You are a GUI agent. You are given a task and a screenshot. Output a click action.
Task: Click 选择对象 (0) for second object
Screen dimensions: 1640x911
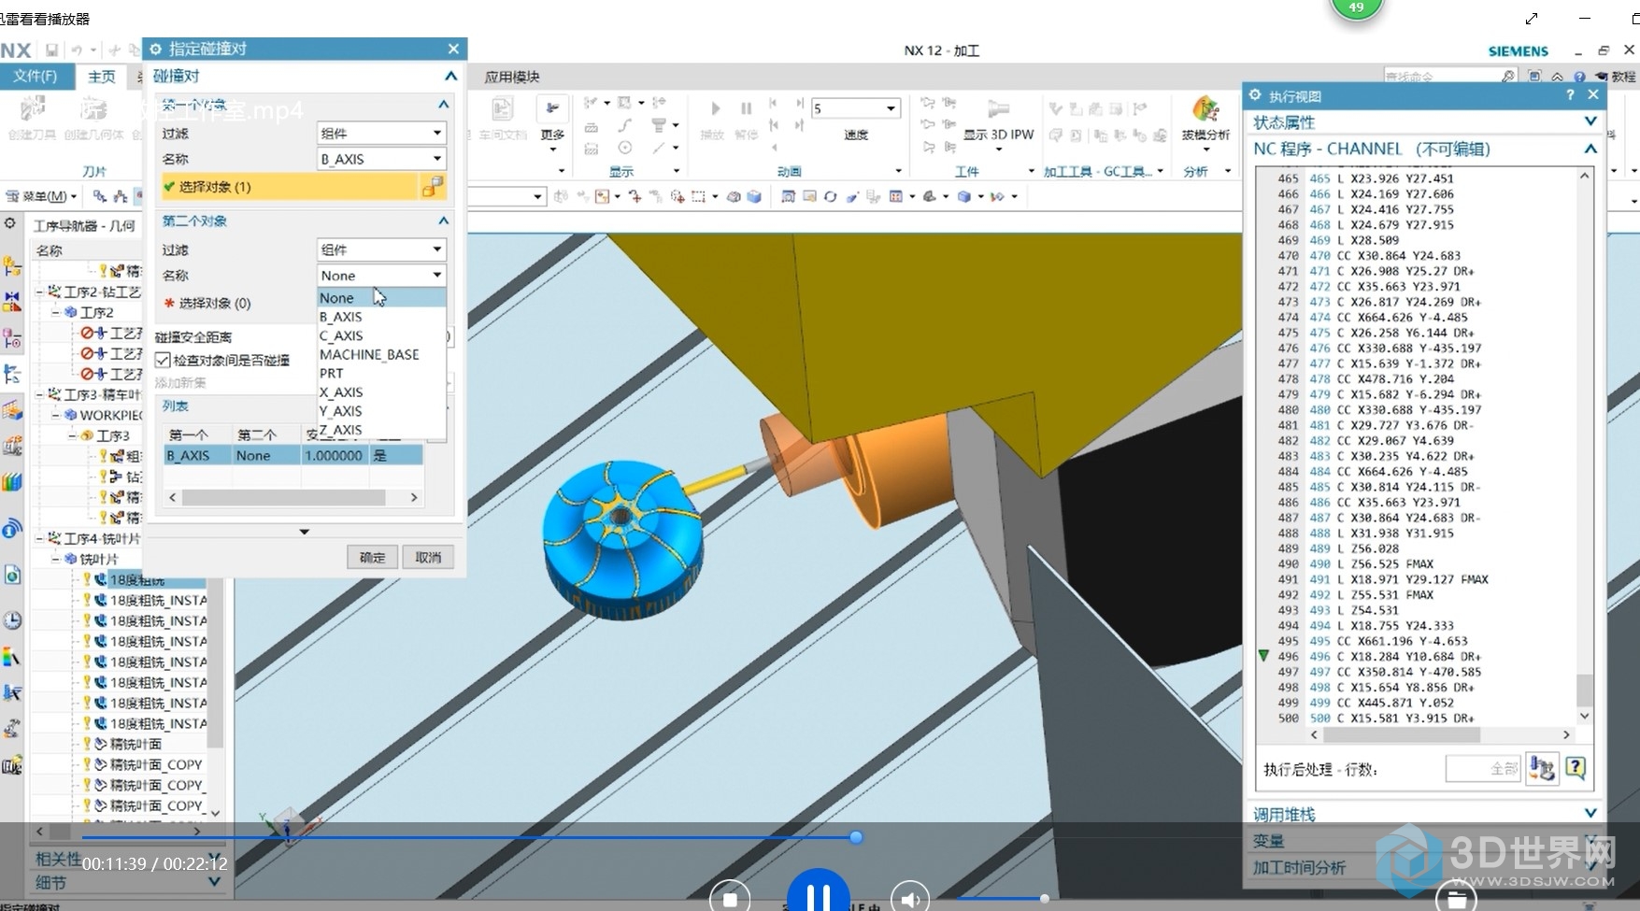tap(214, 303)
